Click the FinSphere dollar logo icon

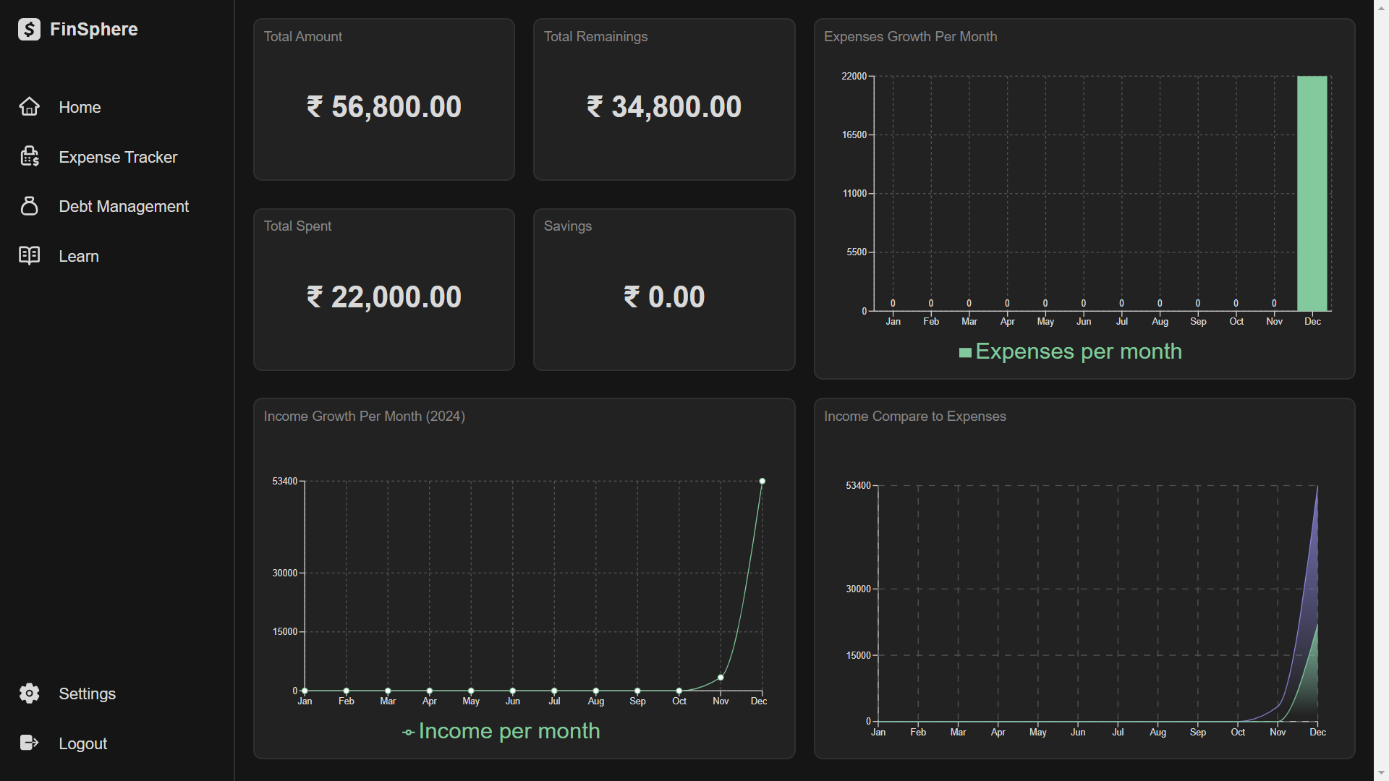pos(29,30)
